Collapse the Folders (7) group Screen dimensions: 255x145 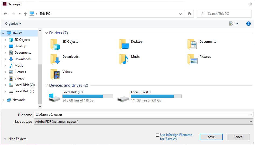[x=46, y=33]
